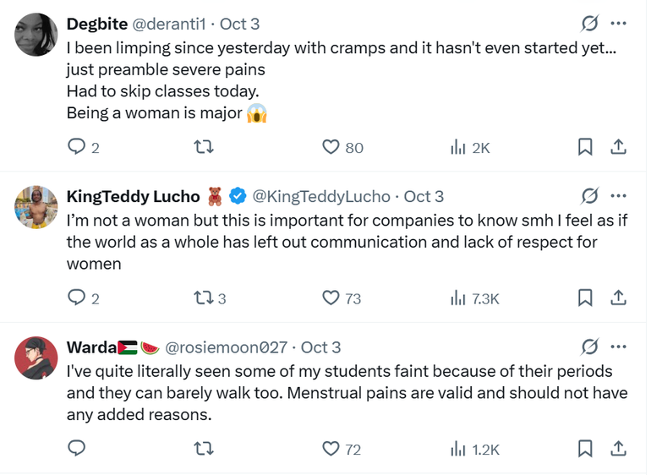
Task: Reply to Degbite's tweet
Action: [x=77, y=148]
